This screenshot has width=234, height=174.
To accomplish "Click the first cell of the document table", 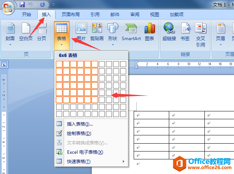I will (151, 115).
